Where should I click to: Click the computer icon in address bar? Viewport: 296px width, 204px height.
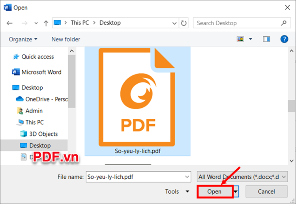57,23
